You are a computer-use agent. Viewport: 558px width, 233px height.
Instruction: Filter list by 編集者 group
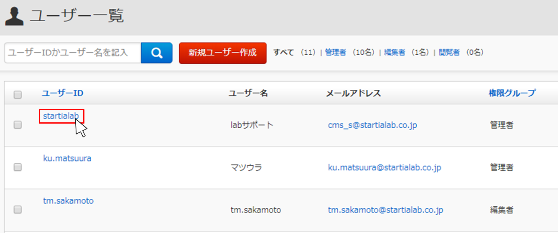395,53
